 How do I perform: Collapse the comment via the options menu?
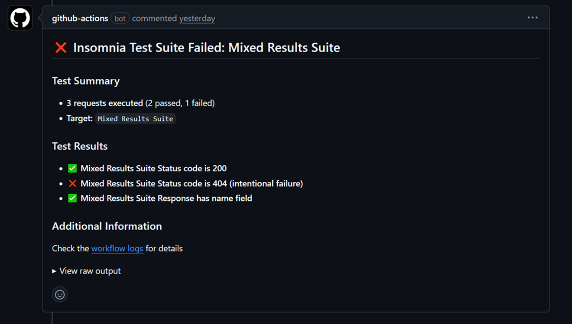click(532, 17)
